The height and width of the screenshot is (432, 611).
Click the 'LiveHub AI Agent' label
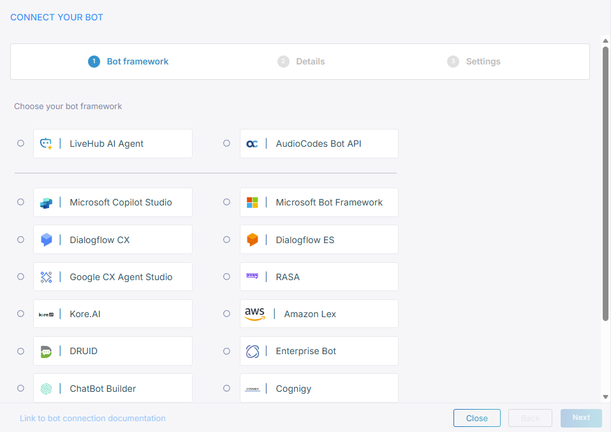[107, 144]
